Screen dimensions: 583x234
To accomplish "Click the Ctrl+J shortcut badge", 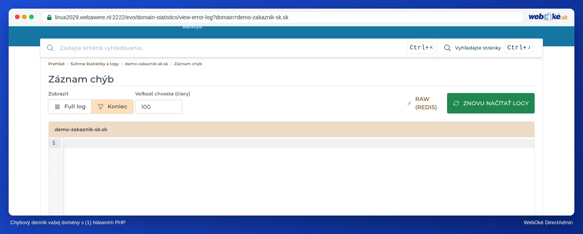I will pyautogui.click(x=519, y=48).
